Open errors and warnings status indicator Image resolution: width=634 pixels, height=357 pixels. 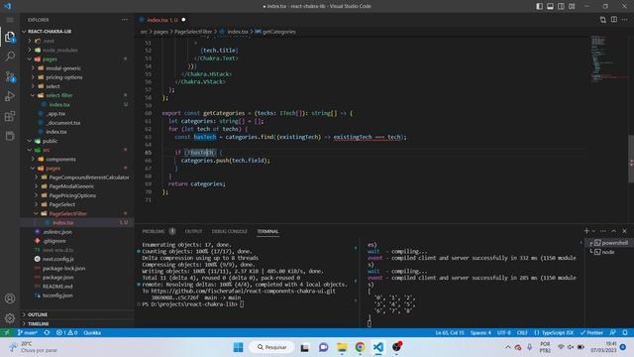[x=66, y=333]
